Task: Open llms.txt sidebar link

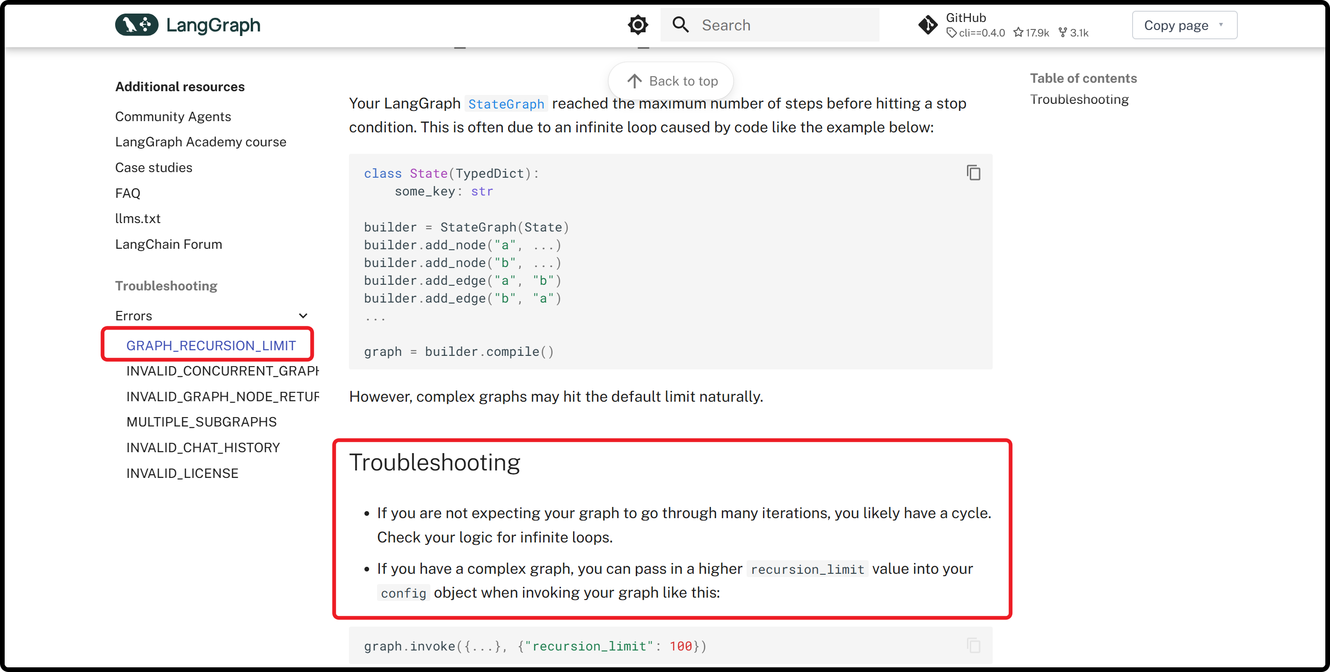Action: (x=138, y=218)
